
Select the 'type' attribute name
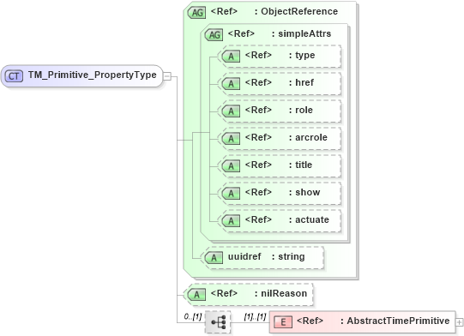(305, 56)
